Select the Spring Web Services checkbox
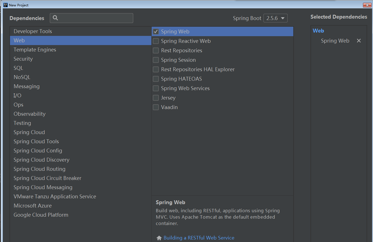The width and height of the screenshot is (373, 242). (x=156, y=88)
